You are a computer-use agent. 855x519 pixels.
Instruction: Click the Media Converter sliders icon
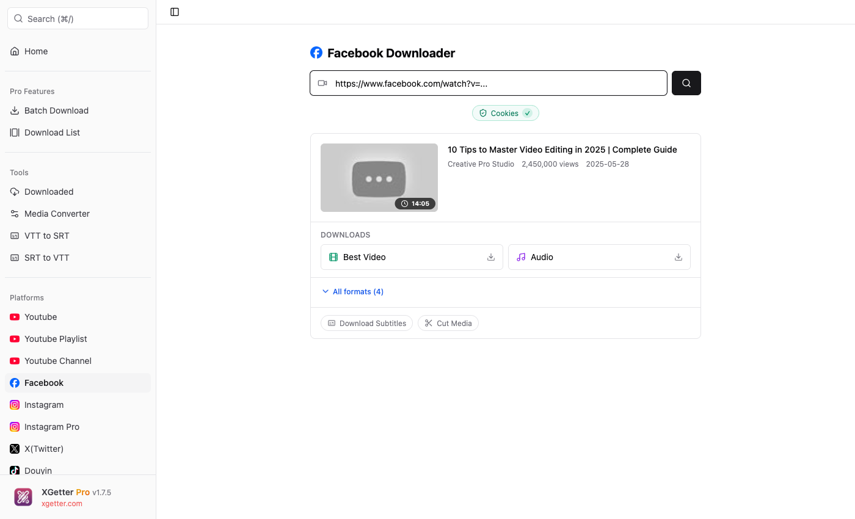tap(15, 214)
